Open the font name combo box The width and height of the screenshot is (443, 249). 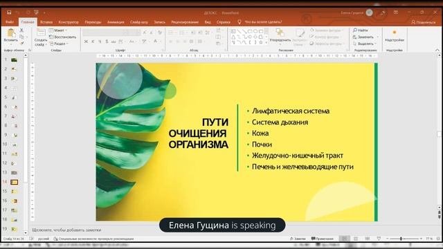(105, 33)
